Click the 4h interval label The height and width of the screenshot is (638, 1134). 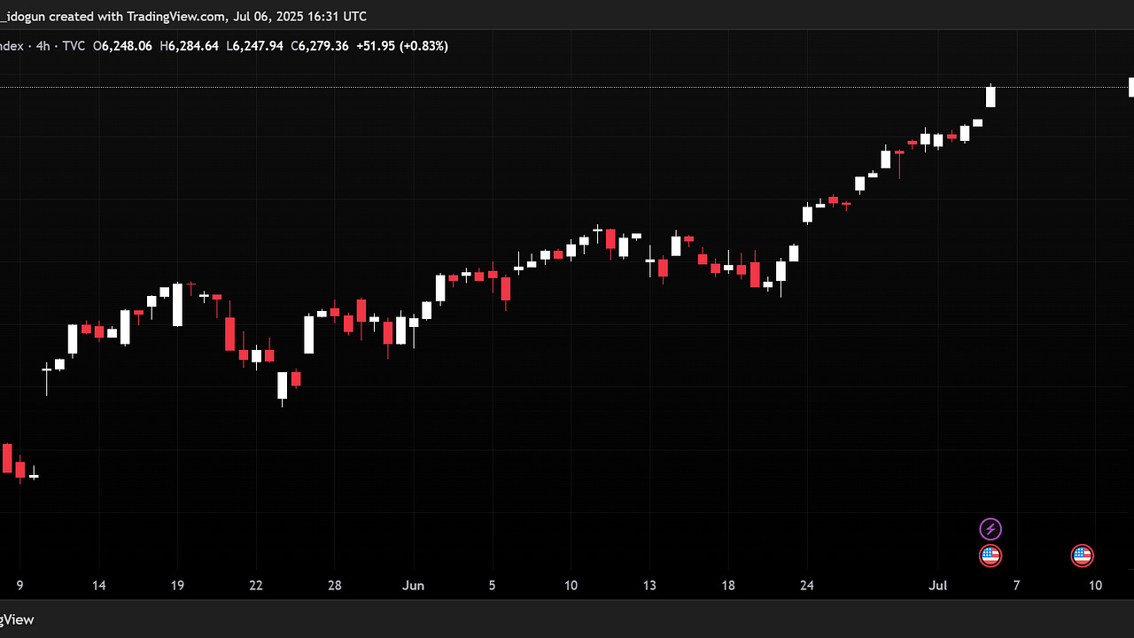coord(41,46)
